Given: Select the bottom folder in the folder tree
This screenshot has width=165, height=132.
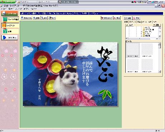Looking at the screenshot, I should pyautogui.click(x=147, y=36).
